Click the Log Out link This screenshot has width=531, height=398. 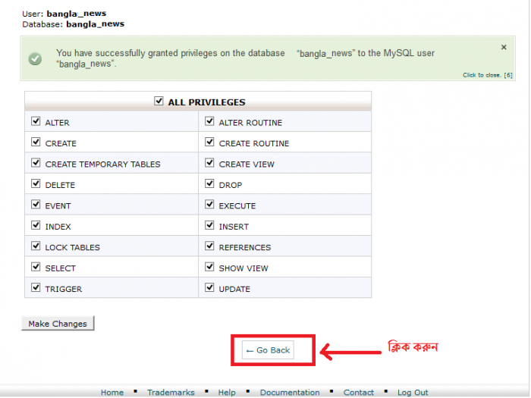point(413,392)
